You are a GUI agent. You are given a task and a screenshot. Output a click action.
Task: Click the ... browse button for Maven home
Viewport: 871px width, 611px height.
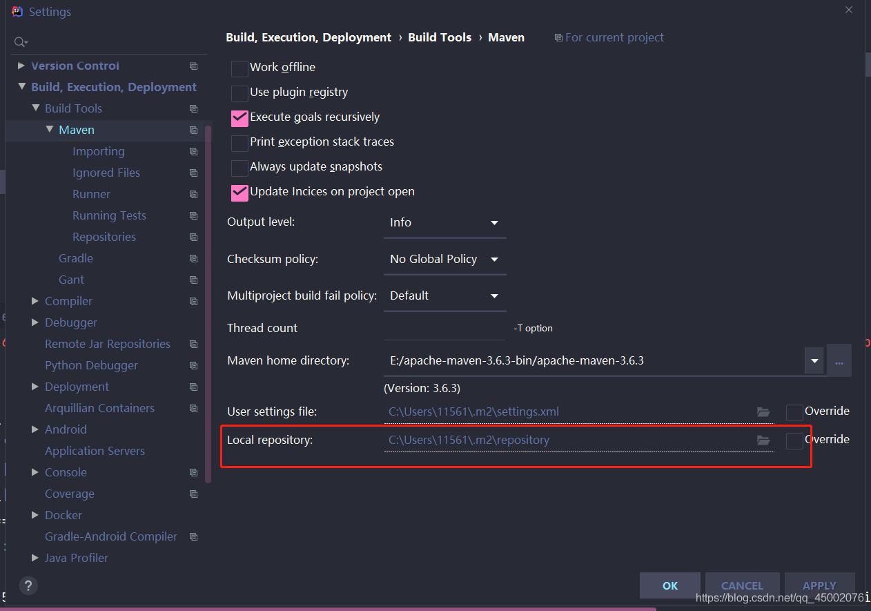pyautogui.click(x=839, y=361)
